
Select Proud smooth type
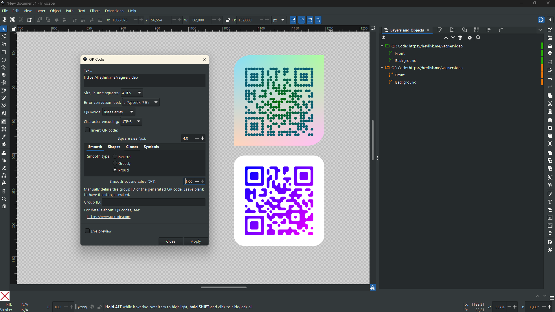[115, 170]
